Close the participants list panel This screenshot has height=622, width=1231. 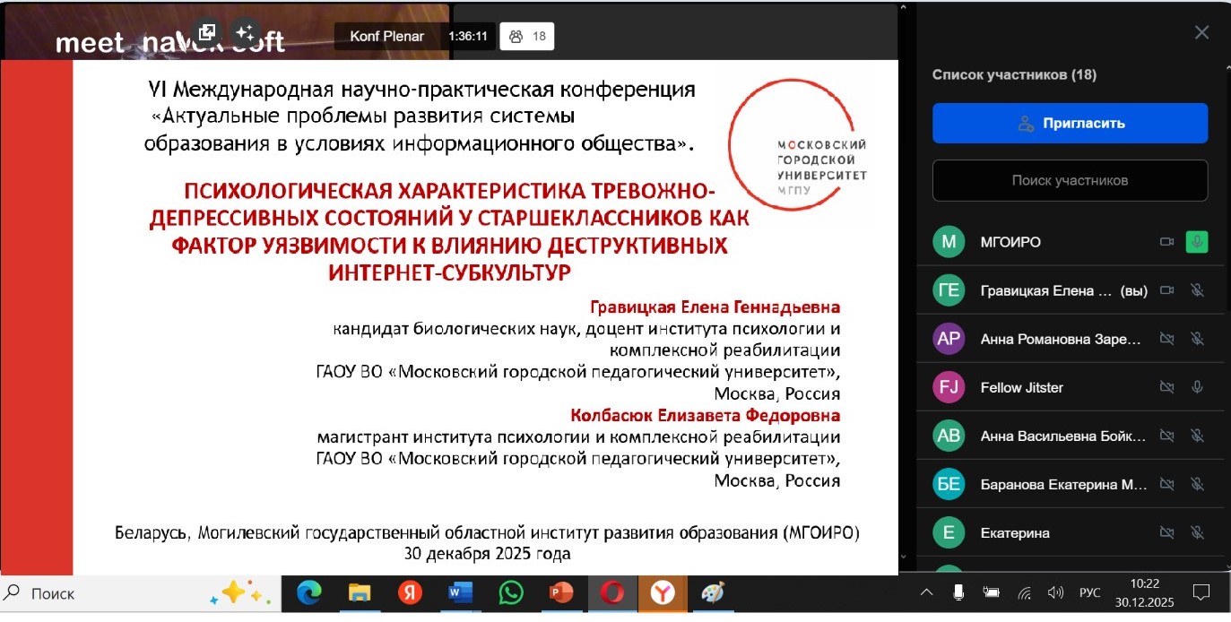point(1201,33)
